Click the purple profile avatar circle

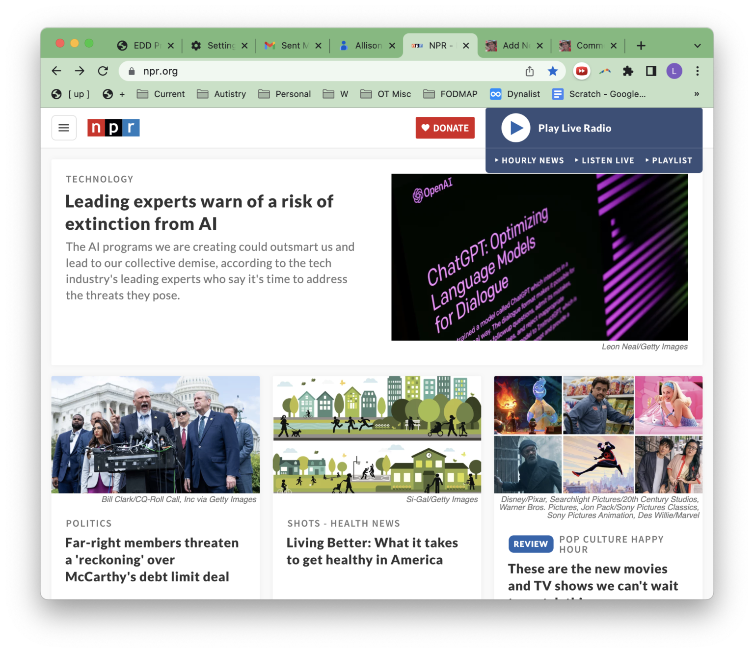pyautogui.click(x=674, y=71)
